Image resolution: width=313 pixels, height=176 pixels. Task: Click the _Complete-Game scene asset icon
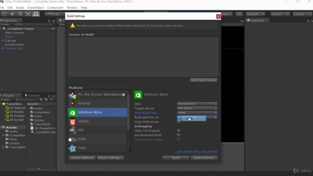(32, 132)
